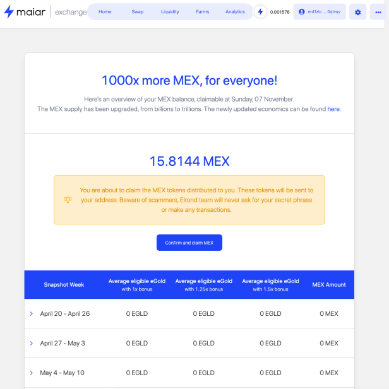Click the Maiar lightning bolt logo
Viewport: 389px width, 389px height.
pyautogui.click(x=9, y=11)
